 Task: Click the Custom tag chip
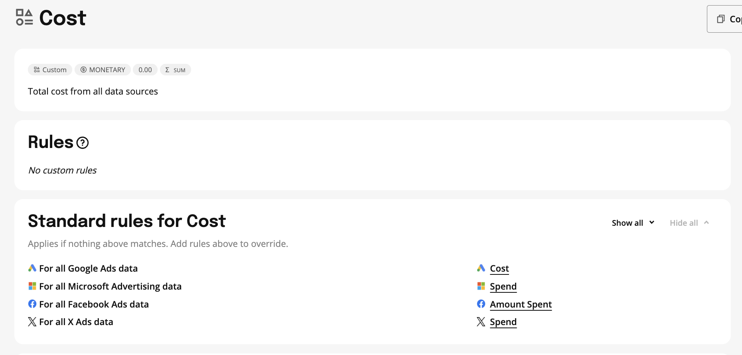tap(50, 70)
